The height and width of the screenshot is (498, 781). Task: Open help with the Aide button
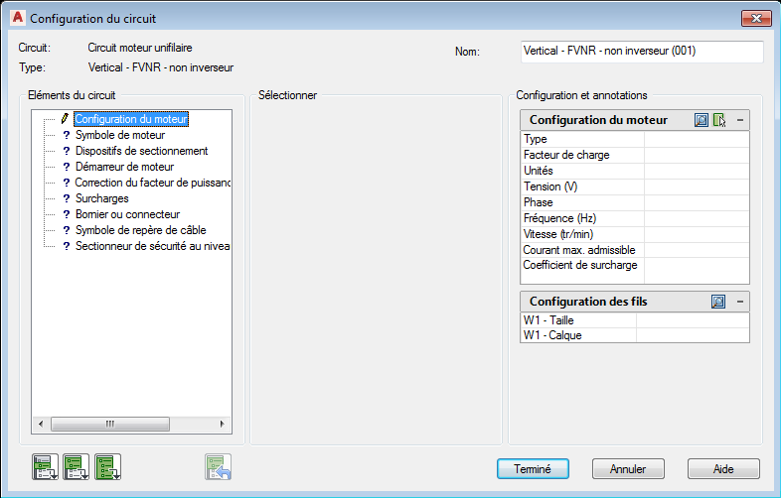click(723, 469)
